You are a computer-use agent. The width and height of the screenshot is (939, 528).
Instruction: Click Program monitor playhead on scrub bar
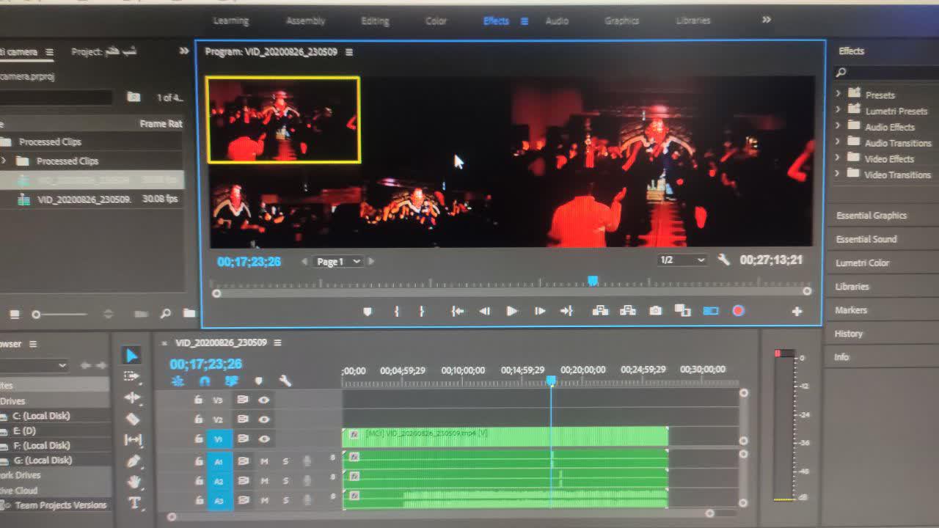tap(593, 281)
